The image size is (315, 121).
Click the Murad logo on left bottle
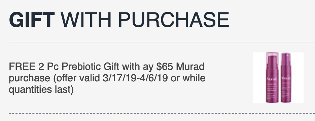[x=272, y=79]
